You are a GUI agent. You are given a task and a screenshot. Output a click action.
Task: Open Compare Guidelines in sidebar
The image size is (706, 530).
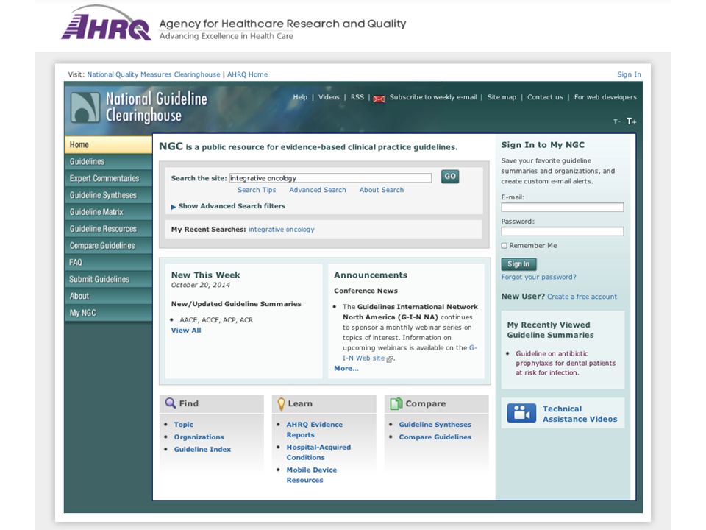108,246
